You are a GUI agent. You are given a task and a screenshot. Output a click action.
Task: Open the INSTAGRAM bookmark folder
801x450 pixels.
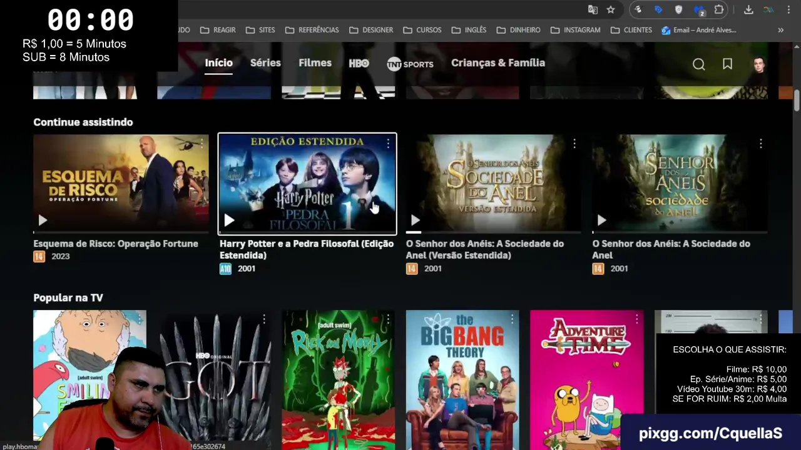point(576,30)
